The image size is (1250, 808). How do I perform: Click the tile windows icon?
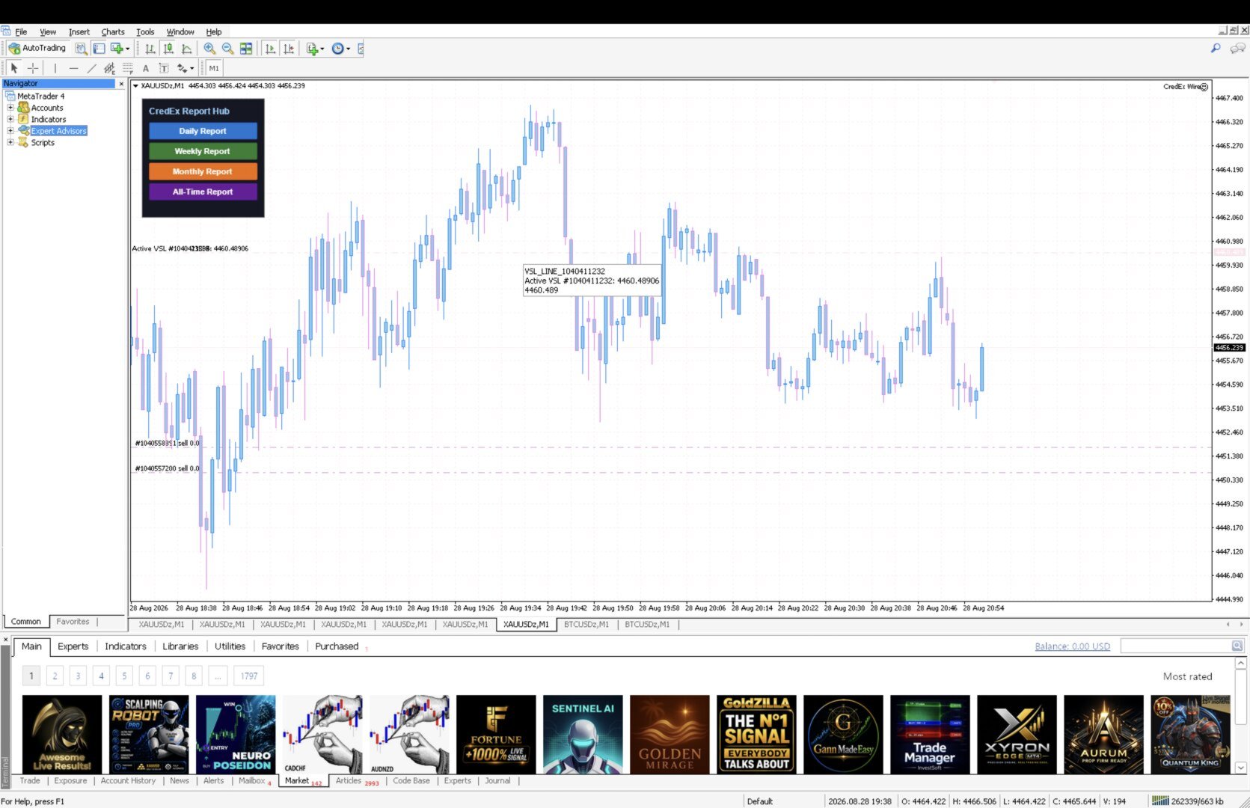(x=246, y=49)
